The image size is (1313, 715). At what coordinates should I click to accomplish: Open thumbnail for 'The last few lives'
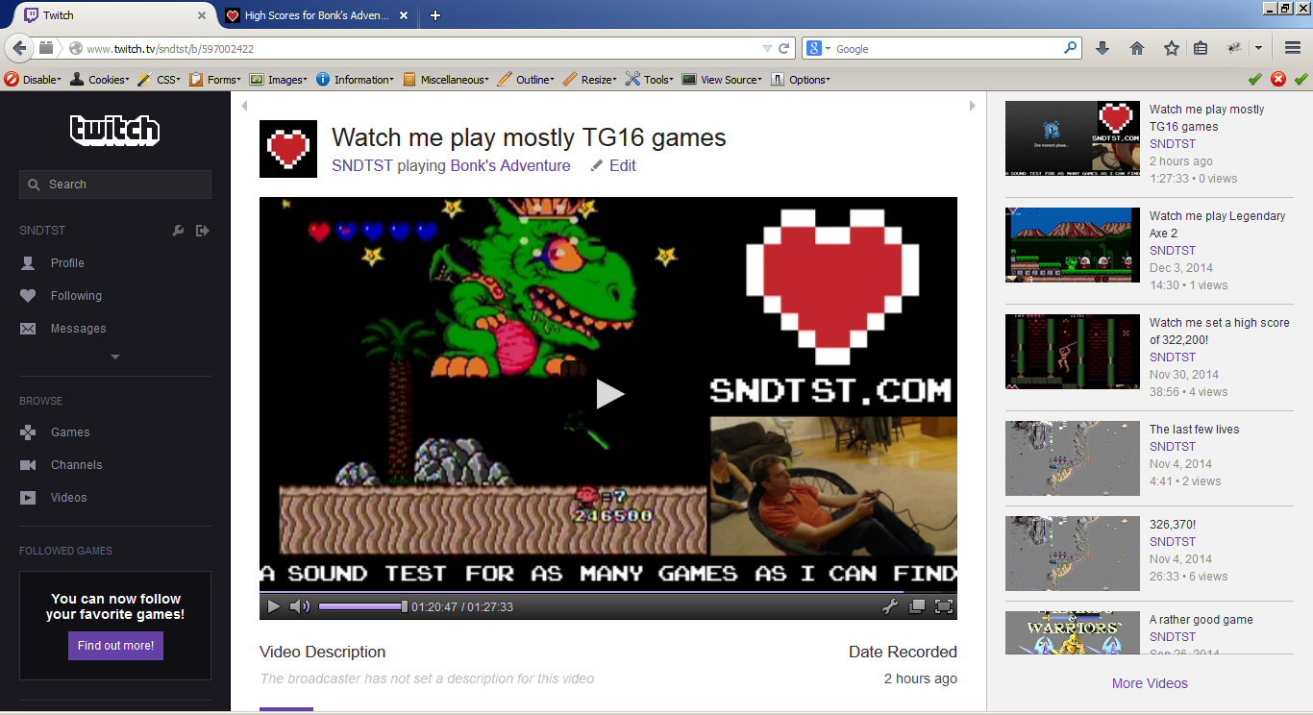(1073, 458)
